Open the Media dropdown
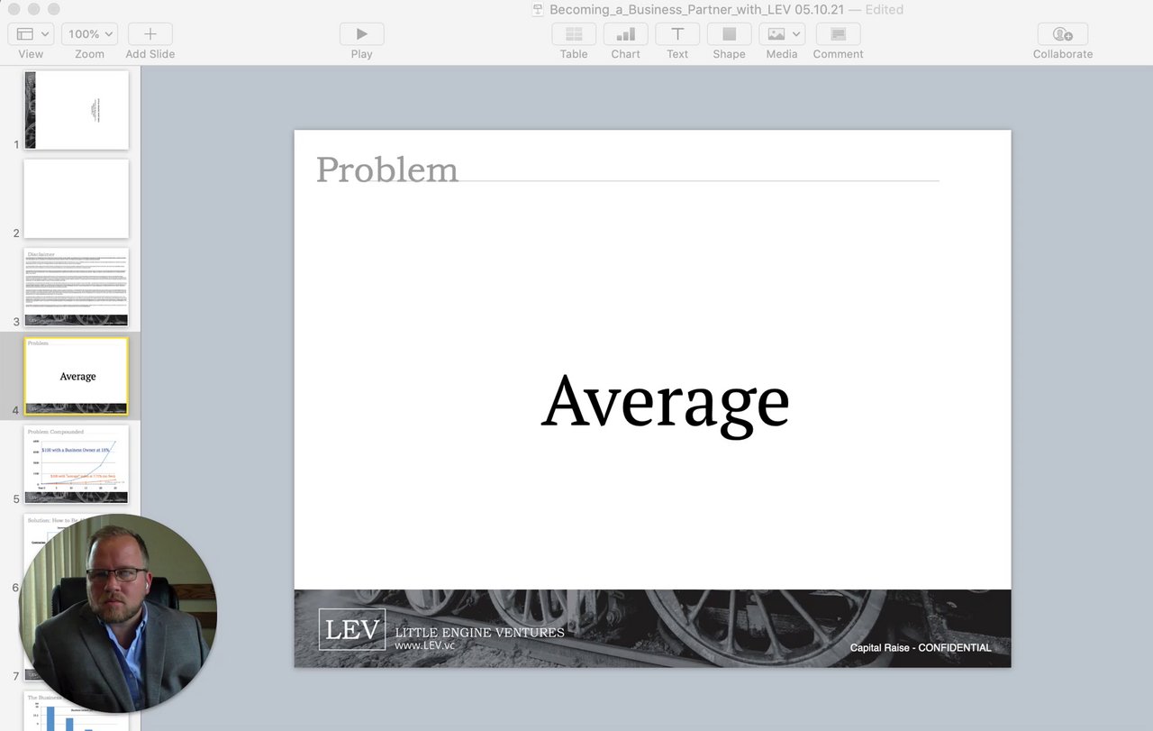Screen dimensions: 1153x731 pos(782,34)
